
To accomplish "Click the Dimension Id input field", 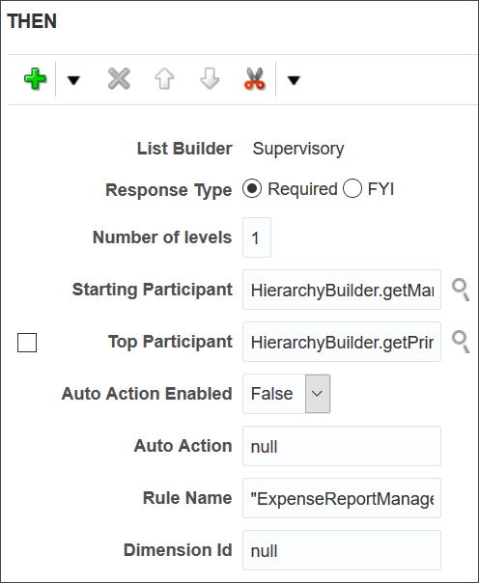I will [342, 550].
